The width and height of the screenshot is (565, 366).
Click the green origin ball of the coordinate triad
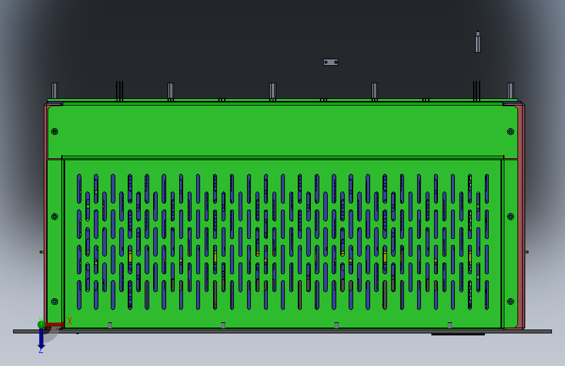pos(41,324)
